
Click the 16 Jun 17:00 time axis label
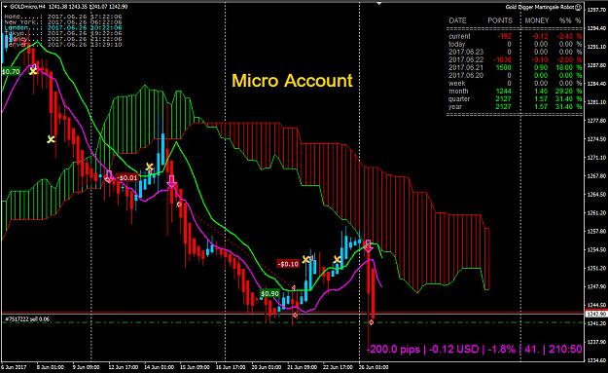coord(231,367)
